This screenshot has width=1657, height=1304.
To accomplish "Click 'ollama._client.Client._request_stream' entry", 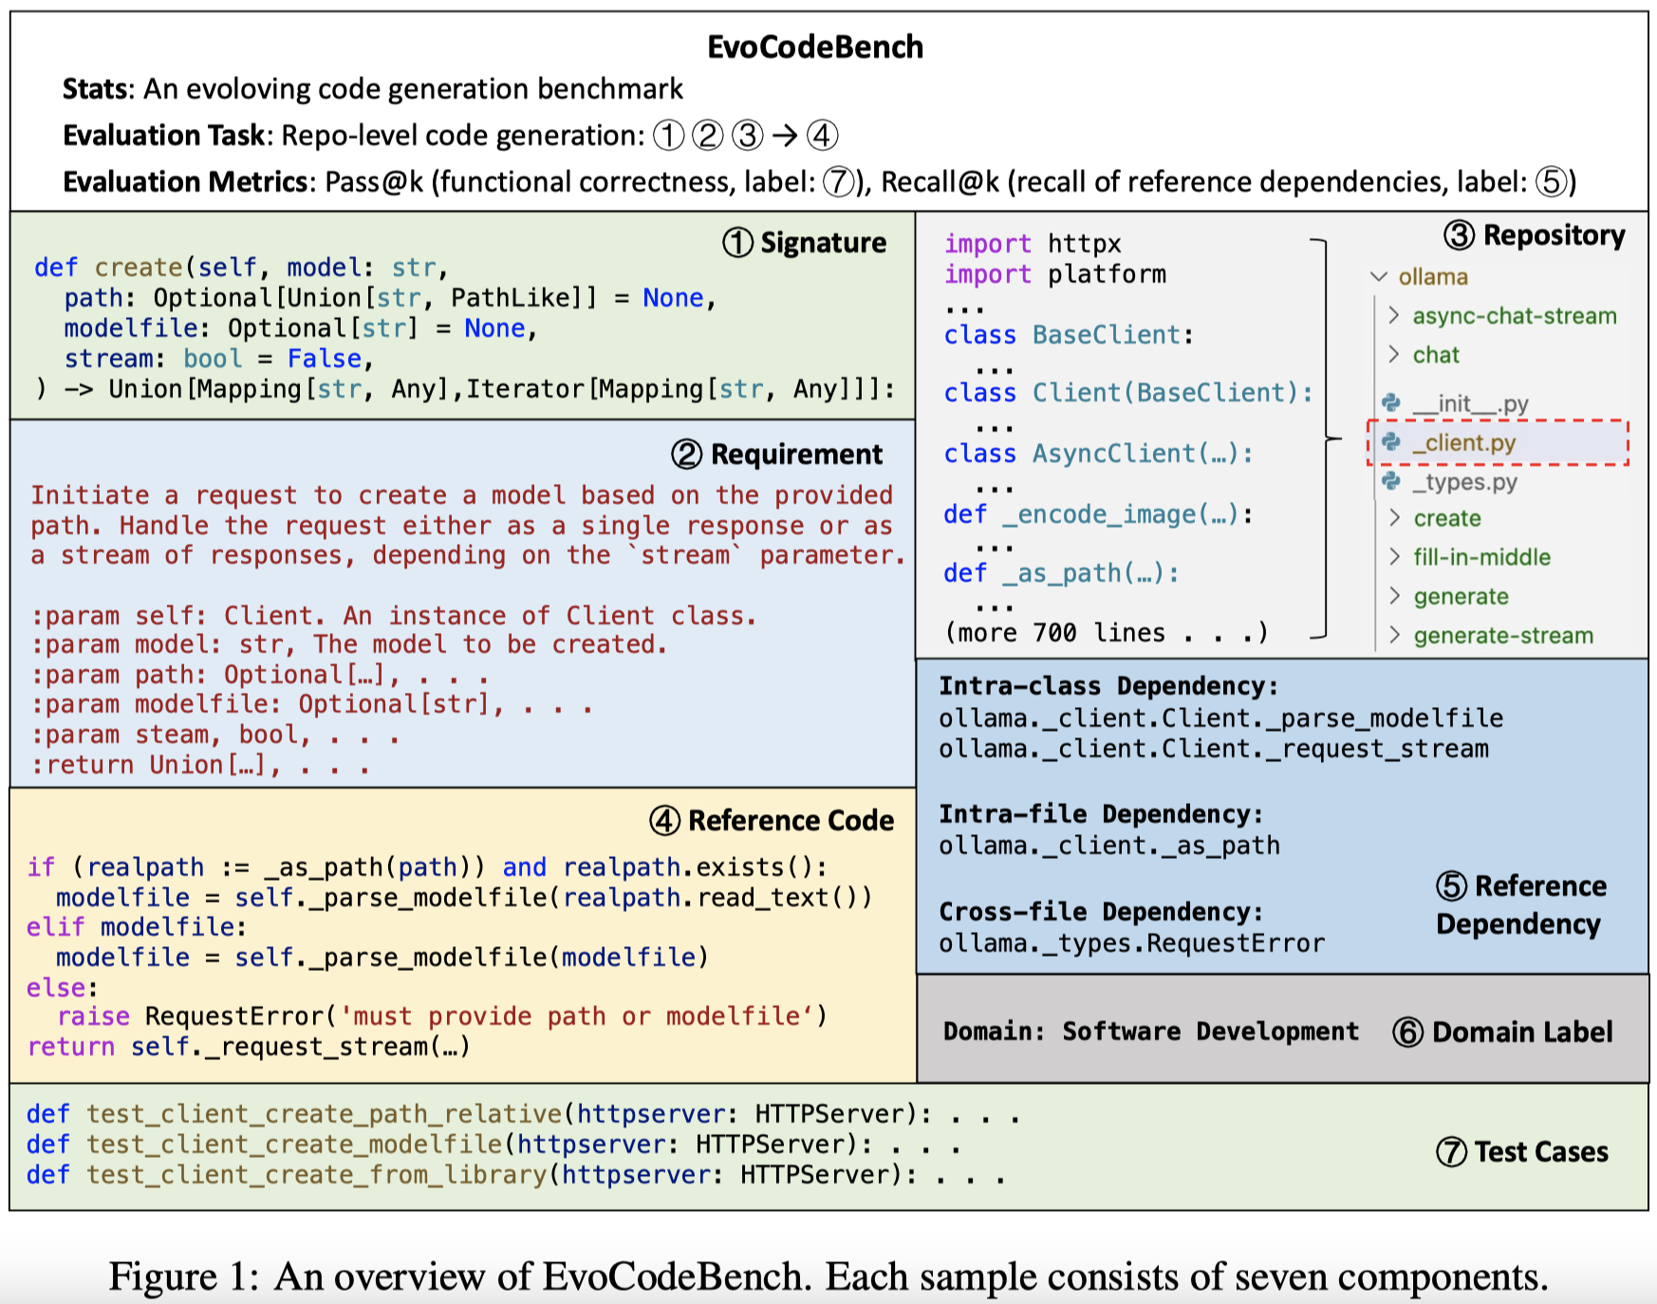I will (1214, 749).
